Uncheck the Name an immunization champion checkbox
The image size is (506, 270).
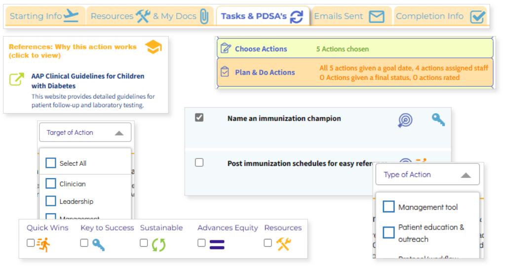[x=199, y=117]
